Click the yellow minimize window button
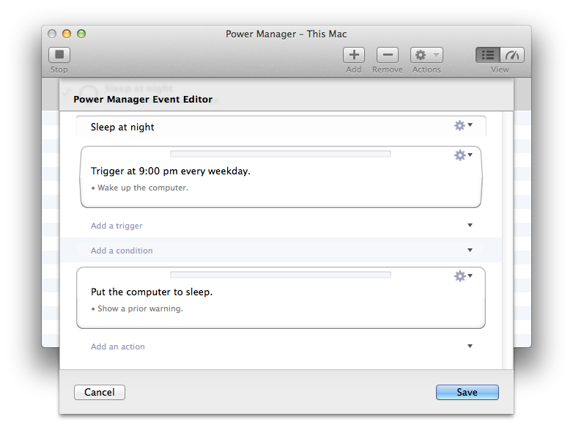573x422 pixels. 67,34
